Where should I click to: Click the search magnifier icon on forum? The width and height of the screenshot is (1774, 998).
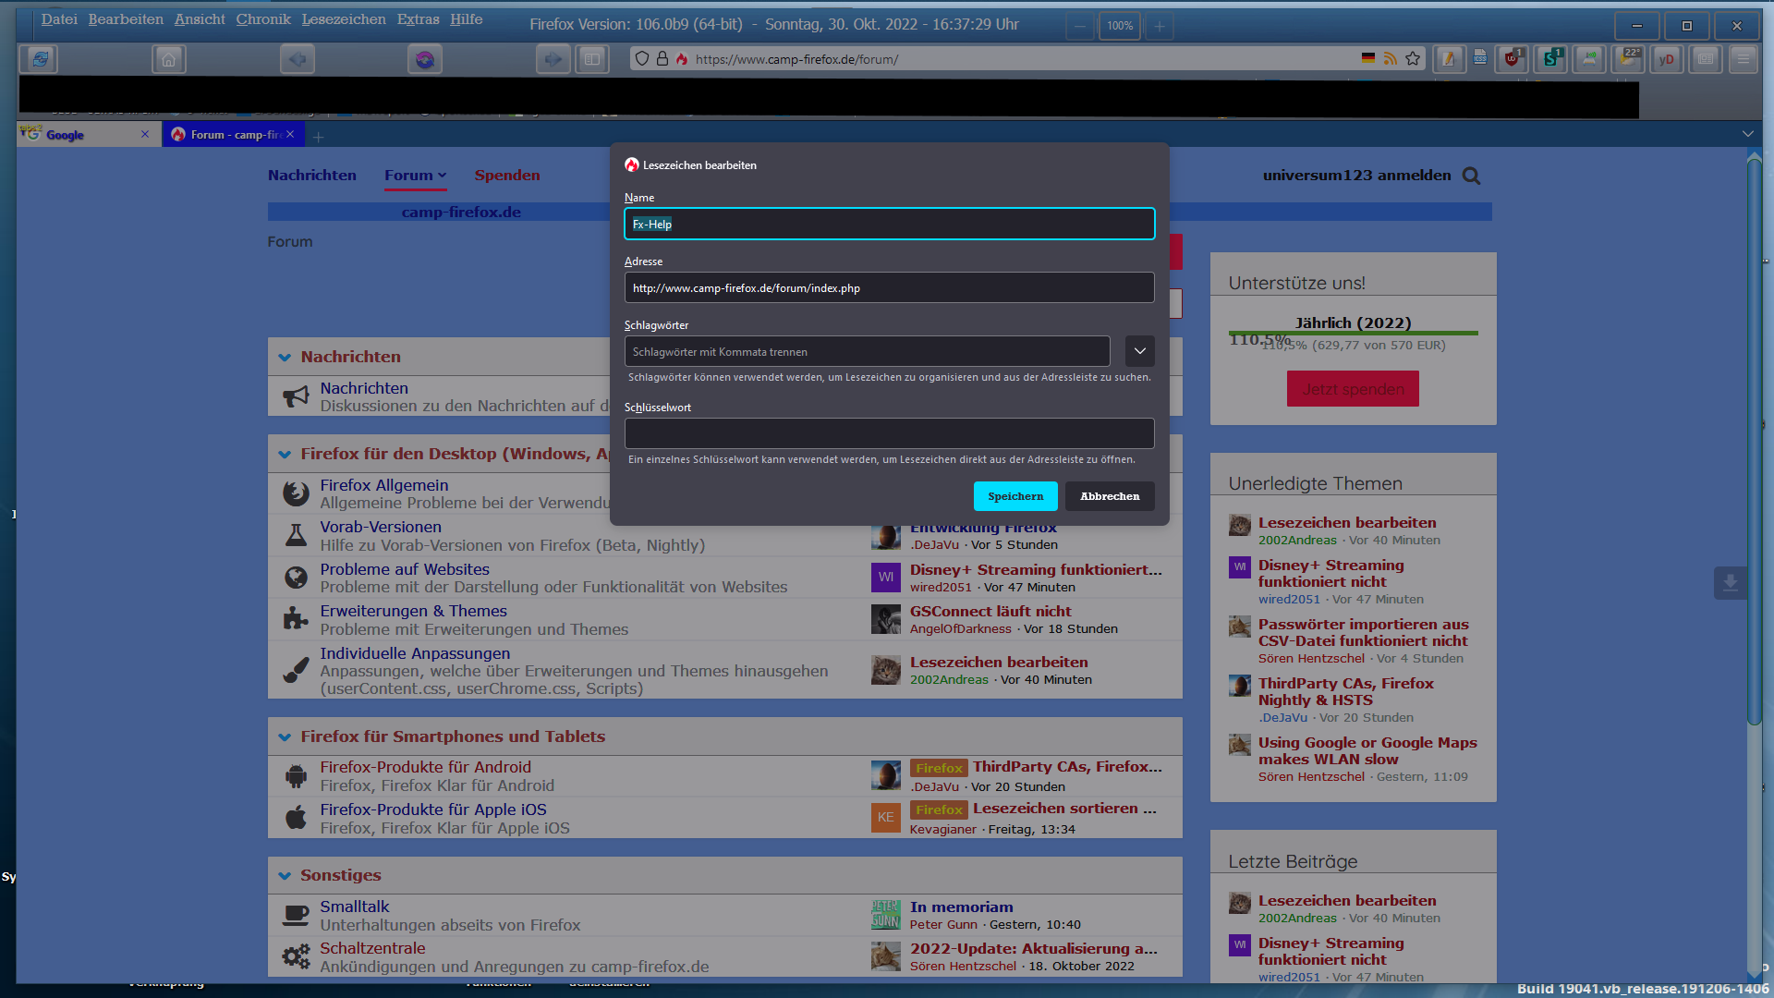[x=1471, y=176]
